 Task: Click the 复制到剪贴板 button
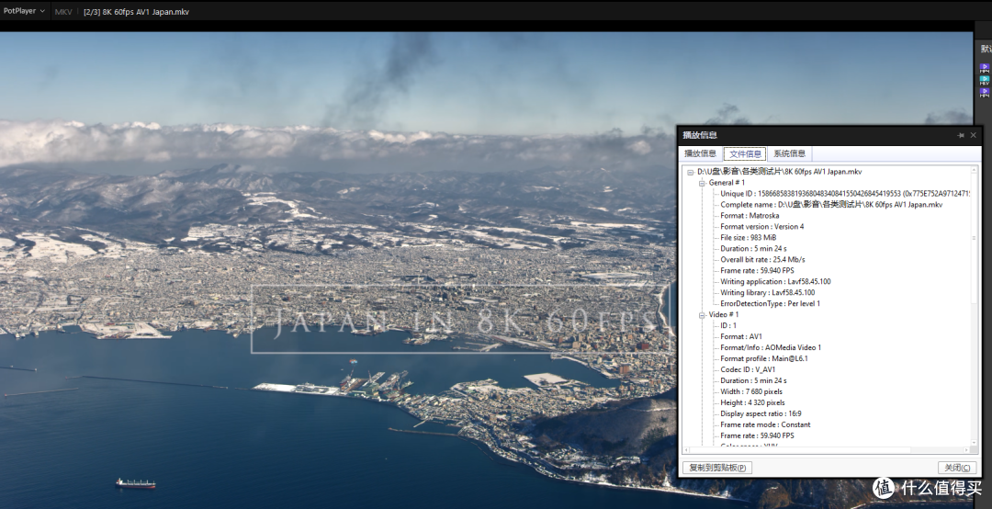pos(716,468)
